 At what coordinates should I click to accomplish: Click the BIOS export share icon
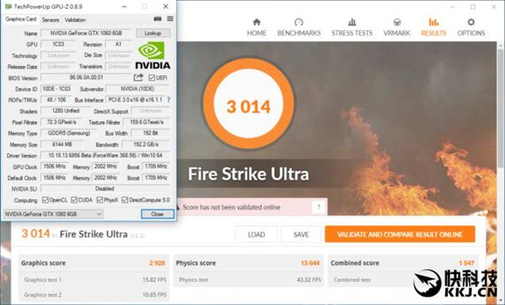tap(138, 77)
